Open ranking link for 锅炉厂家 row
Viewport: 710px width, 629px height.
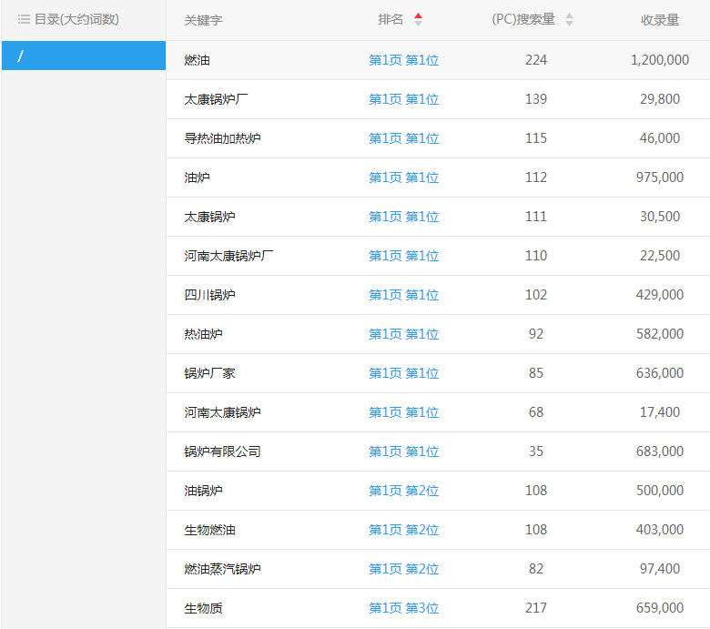click(403, 373)
